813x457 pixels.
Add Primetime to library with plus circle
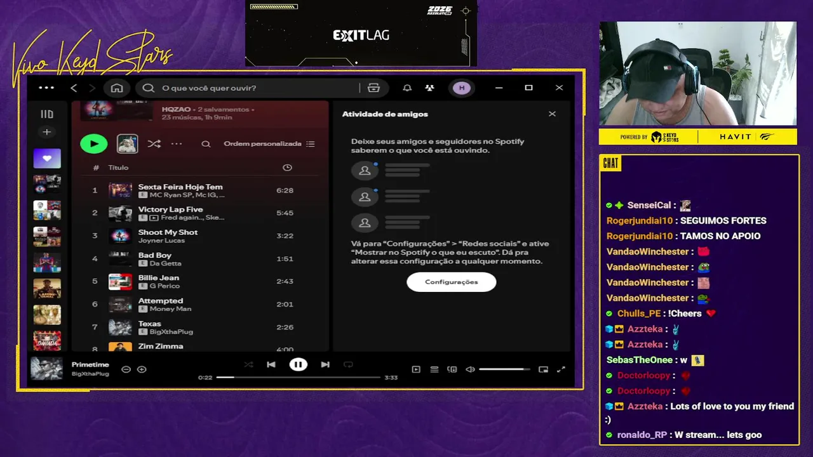tap(142, 369)
